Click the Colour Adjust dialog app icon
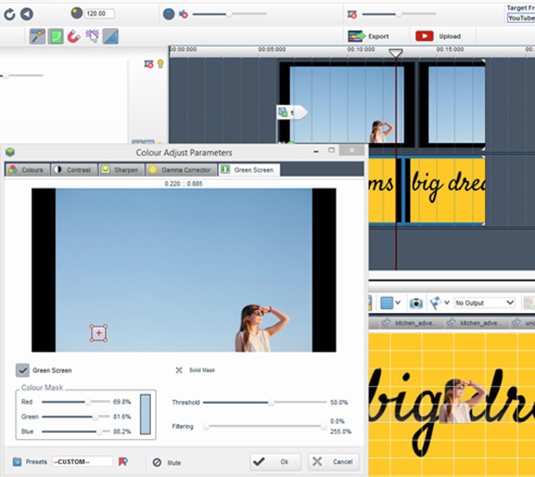Screen dimensions: 535x477 10,152
